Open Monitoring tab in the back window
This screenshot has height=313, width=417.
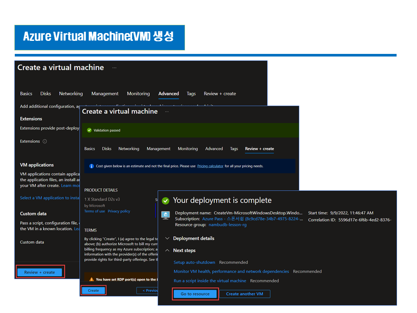click(x=138, y=94)
